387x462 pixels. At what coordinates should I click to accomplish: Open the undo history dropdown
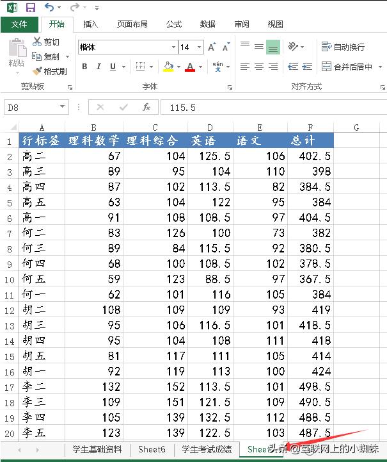[x=59, y=7]
